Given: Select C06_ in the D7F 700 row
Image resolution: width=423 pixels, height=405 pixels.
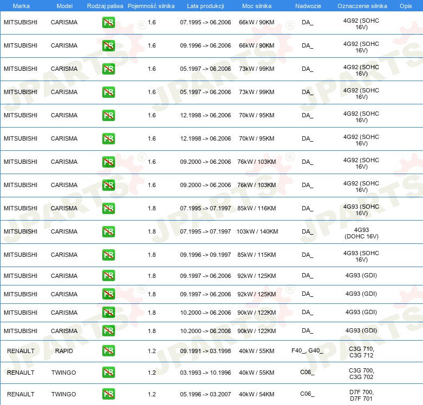Looking at the screenshot, I should click(307, 394).
